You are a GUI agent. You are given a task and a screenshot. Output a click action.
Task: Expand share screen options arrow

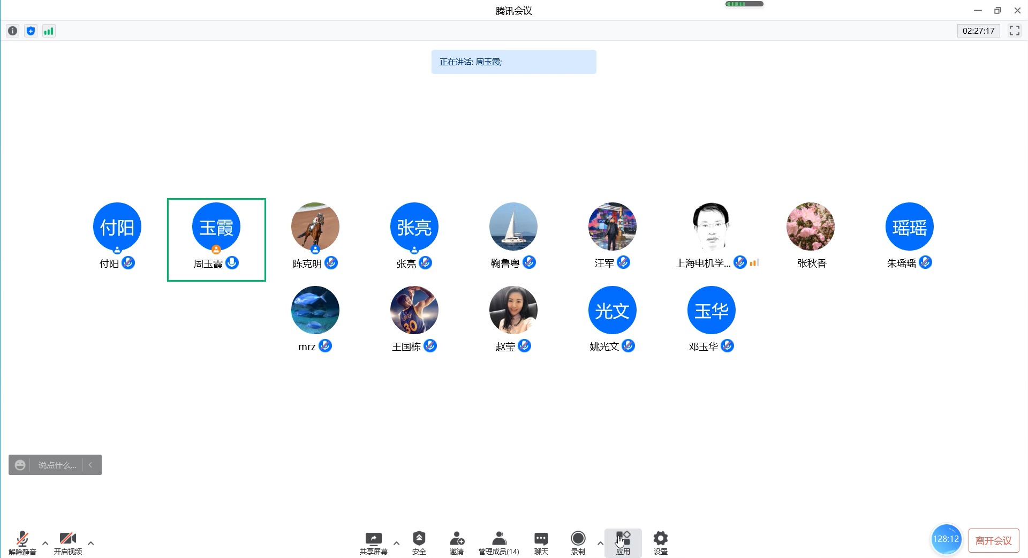[397, 543]
